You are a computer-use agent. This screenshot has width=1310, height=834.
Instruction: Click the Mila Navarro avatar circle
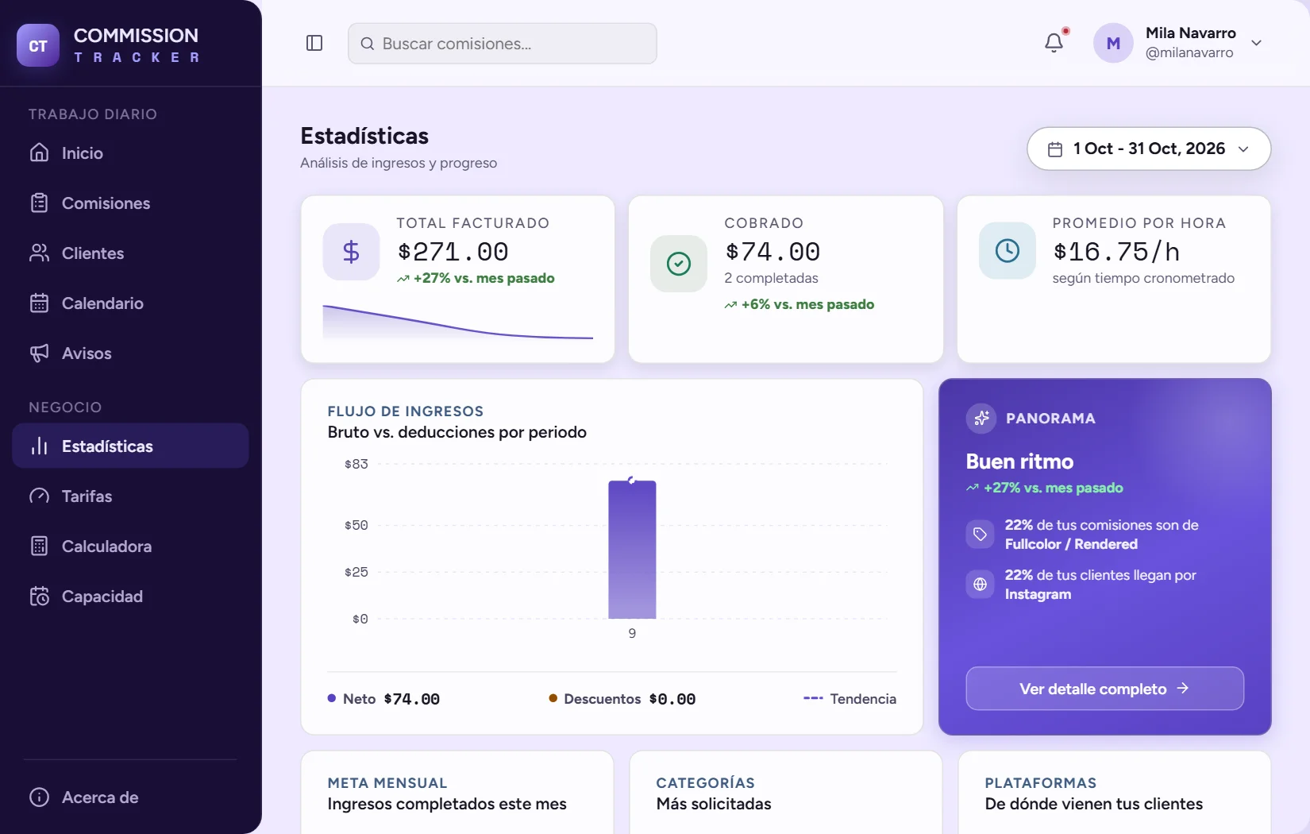point(1113,43)
